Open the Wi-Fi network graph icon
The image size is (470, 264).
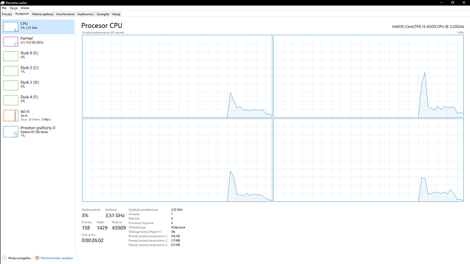(x=11, y=116)
